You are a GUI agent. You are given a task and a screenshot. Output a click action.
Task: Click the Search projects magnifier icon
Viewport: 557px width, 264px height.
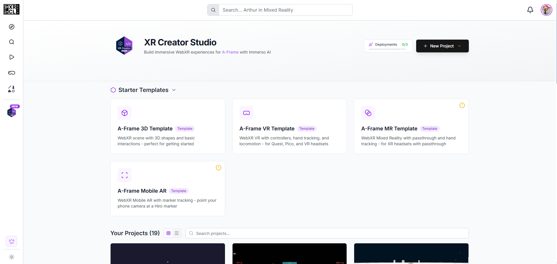tap(191, 233)
